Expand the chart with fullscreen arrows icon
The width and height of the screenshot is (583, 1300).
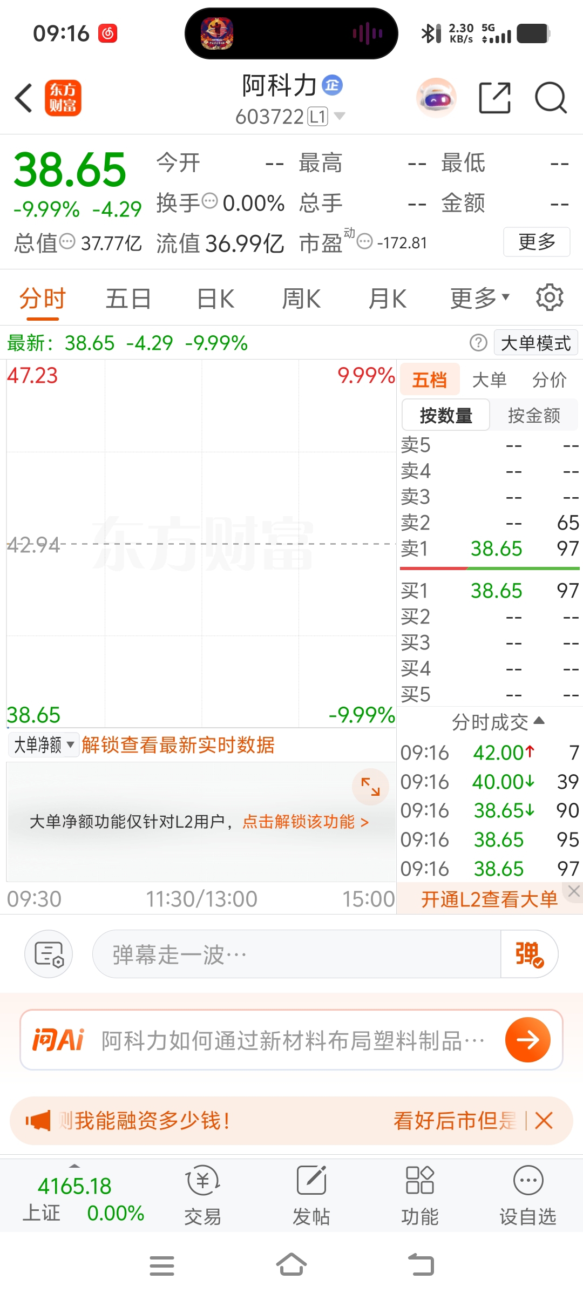tap(370, 787)
